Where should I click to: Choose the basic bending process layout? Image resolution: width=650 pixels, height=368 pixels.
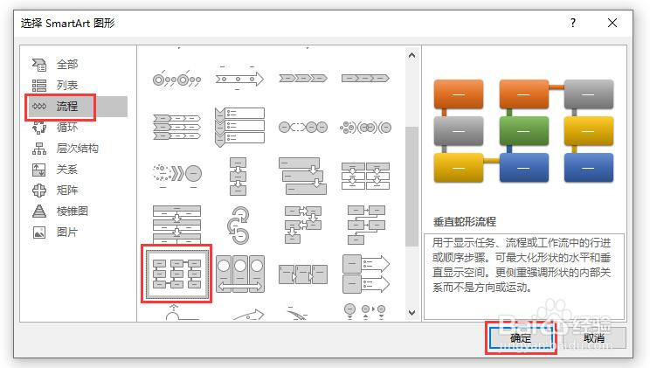303,225
